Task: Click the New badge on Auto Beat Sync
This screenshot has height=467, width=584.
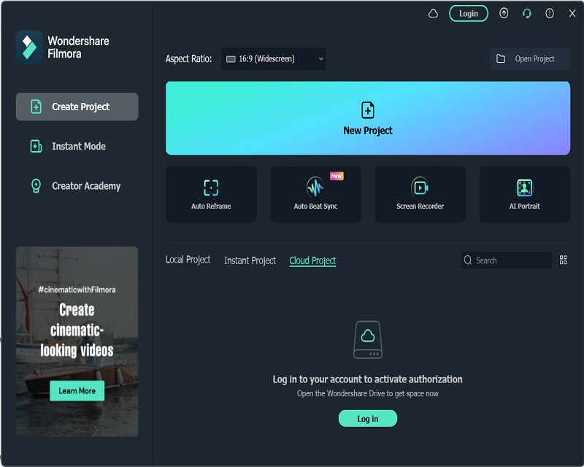Action: tap(337, 176)
